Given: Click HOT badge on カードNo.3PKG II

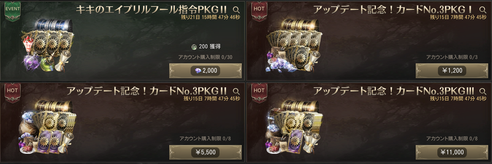Looking at the screenshot, I should pyautogui.click(x=13, y=93).
